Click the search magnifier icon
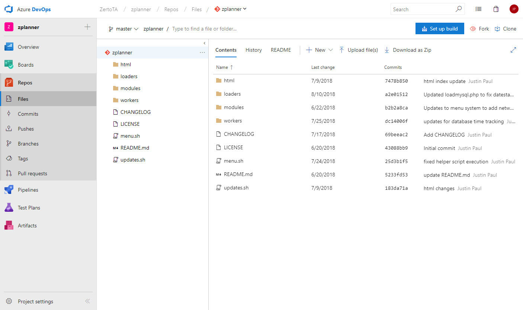The height and width of the screenshot is (310, 523). pyautogui.click(x=459, y=9)
